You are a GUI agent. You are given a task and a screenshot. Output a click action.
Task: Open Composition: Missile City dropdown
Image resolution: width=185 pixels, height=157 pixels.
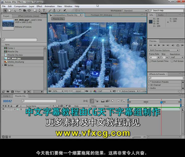click(67, 15)
